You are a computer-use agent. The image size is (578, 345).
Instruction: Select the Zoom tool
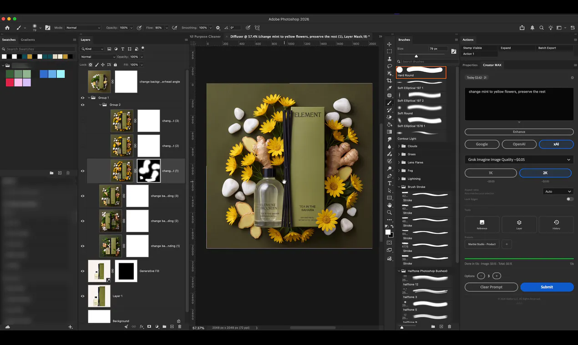pyautogui.click(x=389, y=212)
